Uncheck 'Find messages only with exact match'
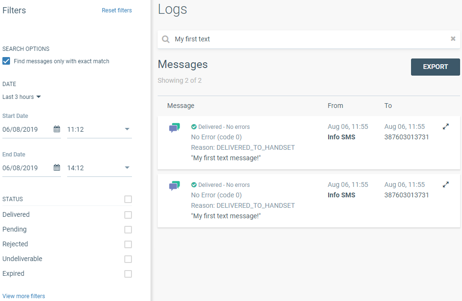Screen dimensions: 462x301 [6, 61]
